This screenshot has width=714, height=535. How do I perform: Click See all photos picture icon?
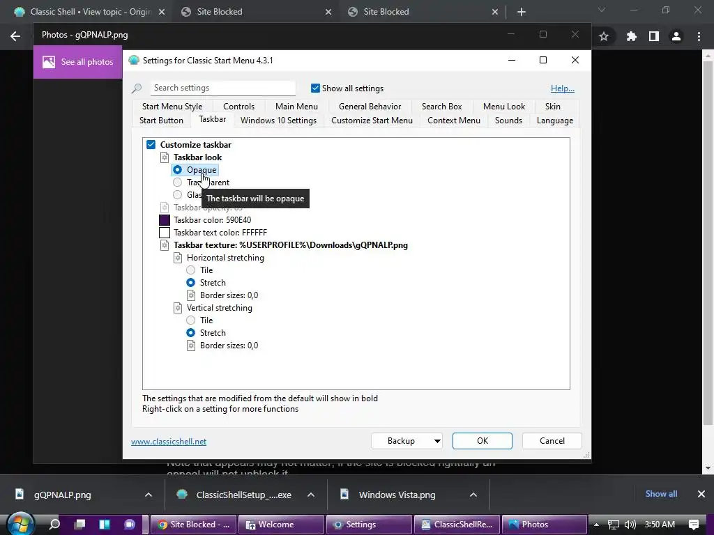[x=49, y=62]
